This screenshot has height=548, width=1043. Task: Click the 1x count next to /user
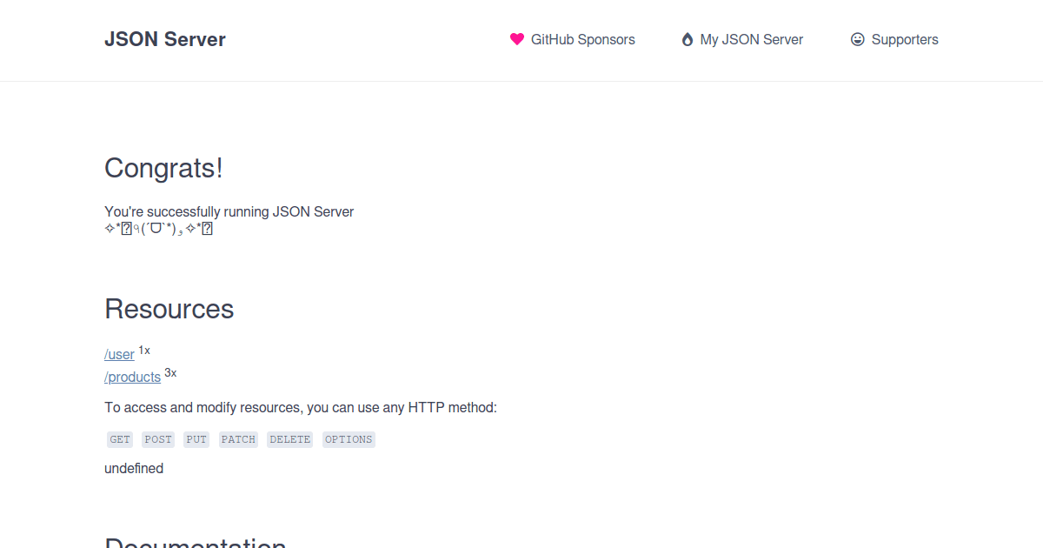(143, 351)
